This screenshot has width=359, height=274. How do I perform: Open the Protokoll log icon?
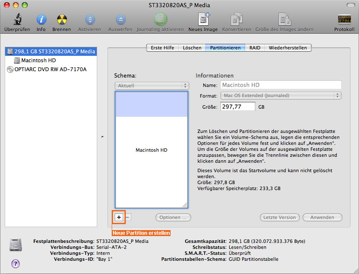tap(345, 20)
